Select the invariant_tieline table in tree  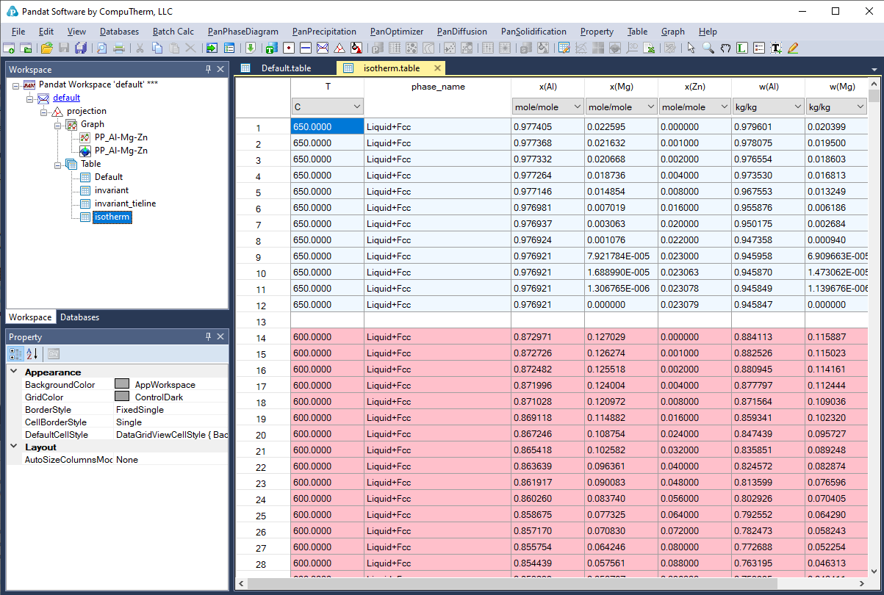point(125,203)
